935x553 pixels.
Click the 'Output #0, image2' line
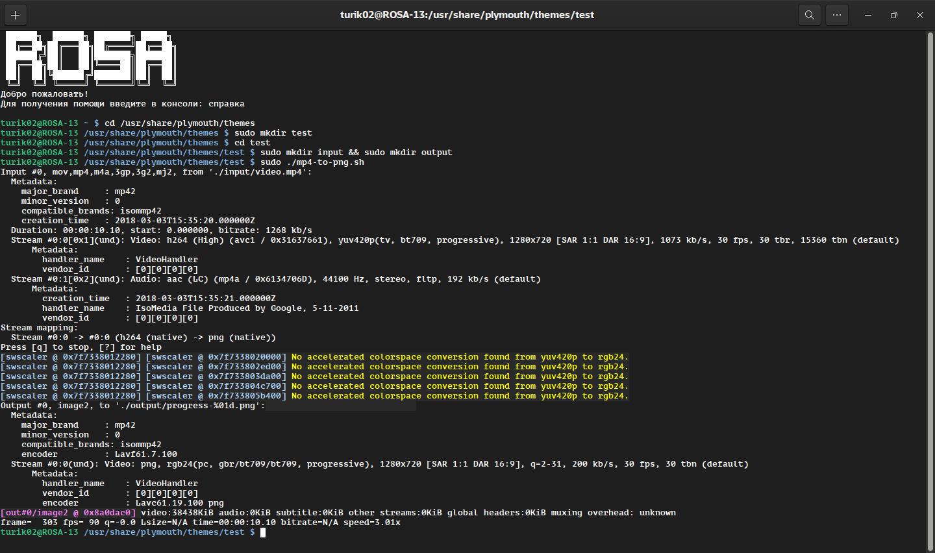click(x=133, y=406)
